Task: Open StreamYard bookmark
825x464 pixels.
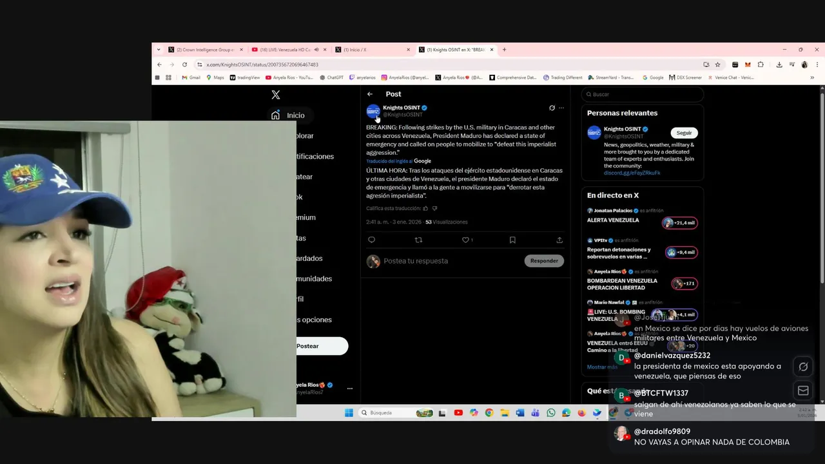Action: (610, 77)
